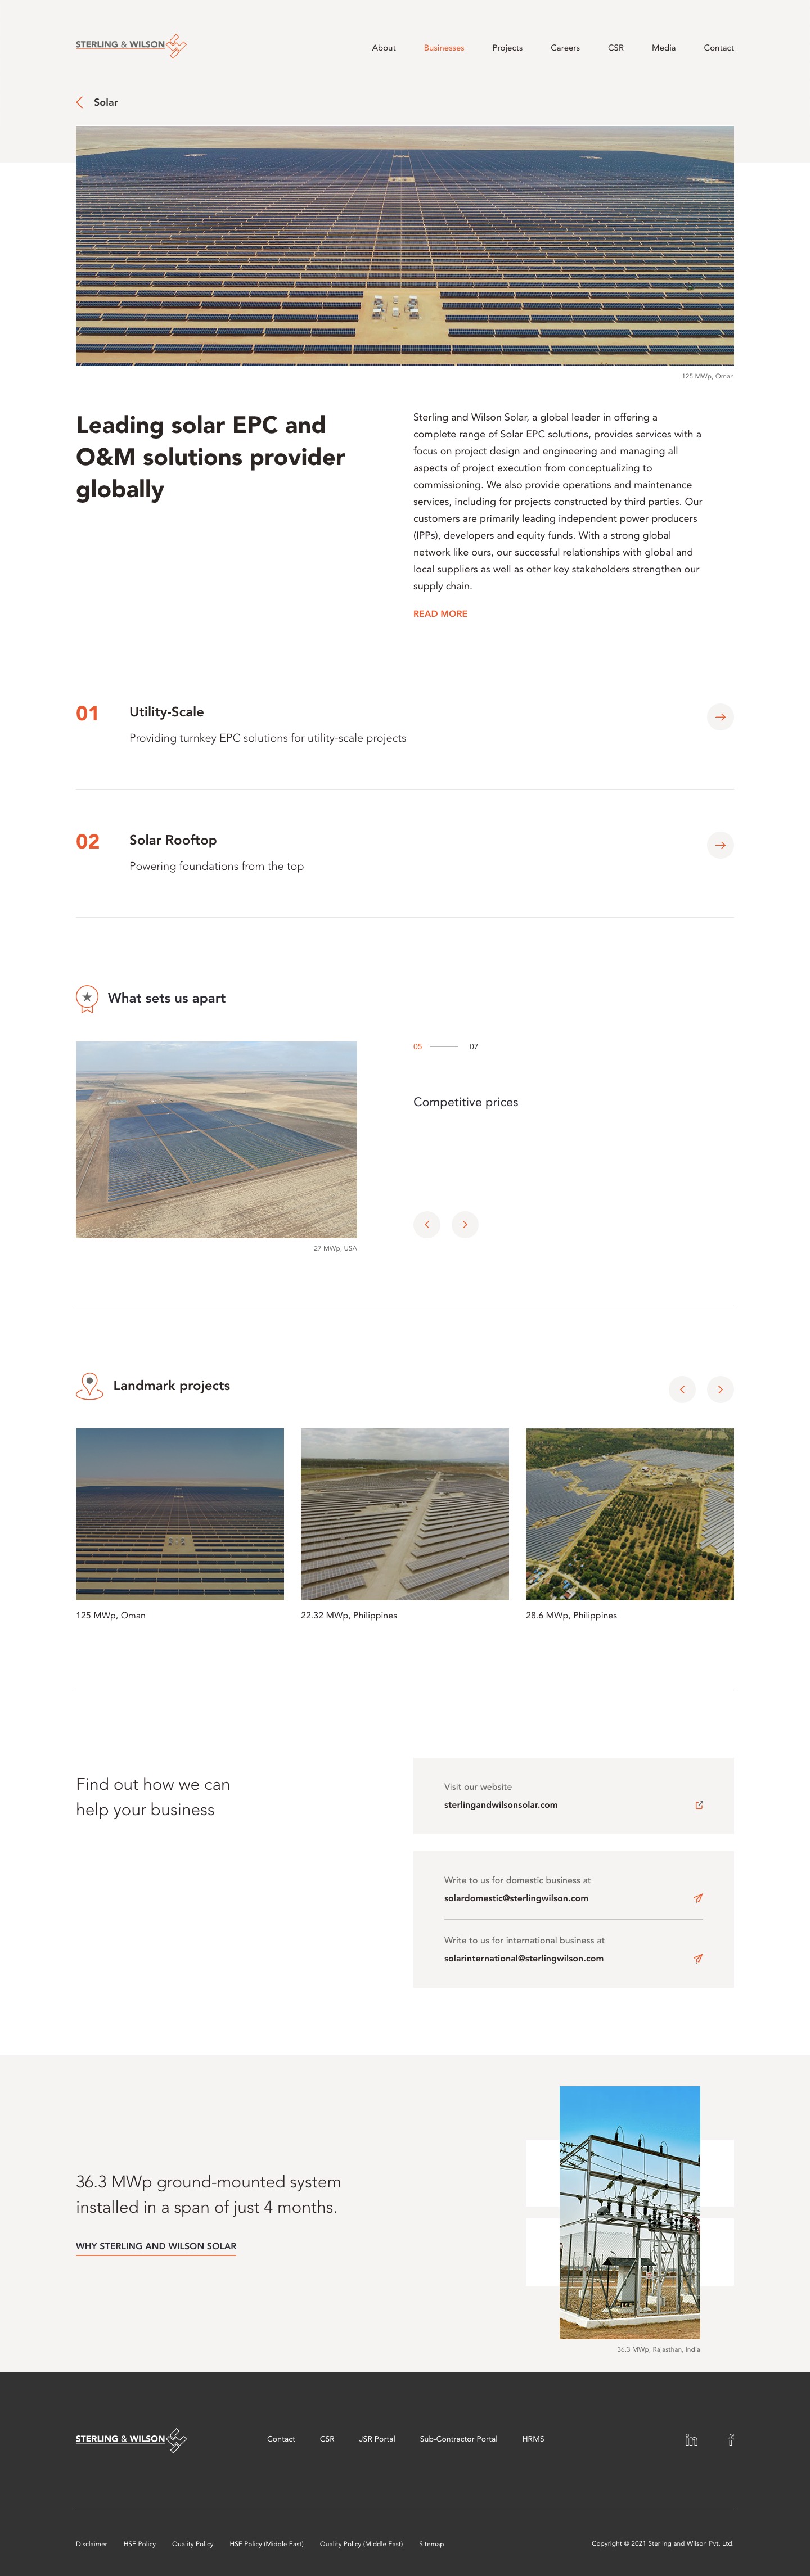Click the Sterling & Wilson header logo
Screen dimensions: 810x2576
click(131, 46)
